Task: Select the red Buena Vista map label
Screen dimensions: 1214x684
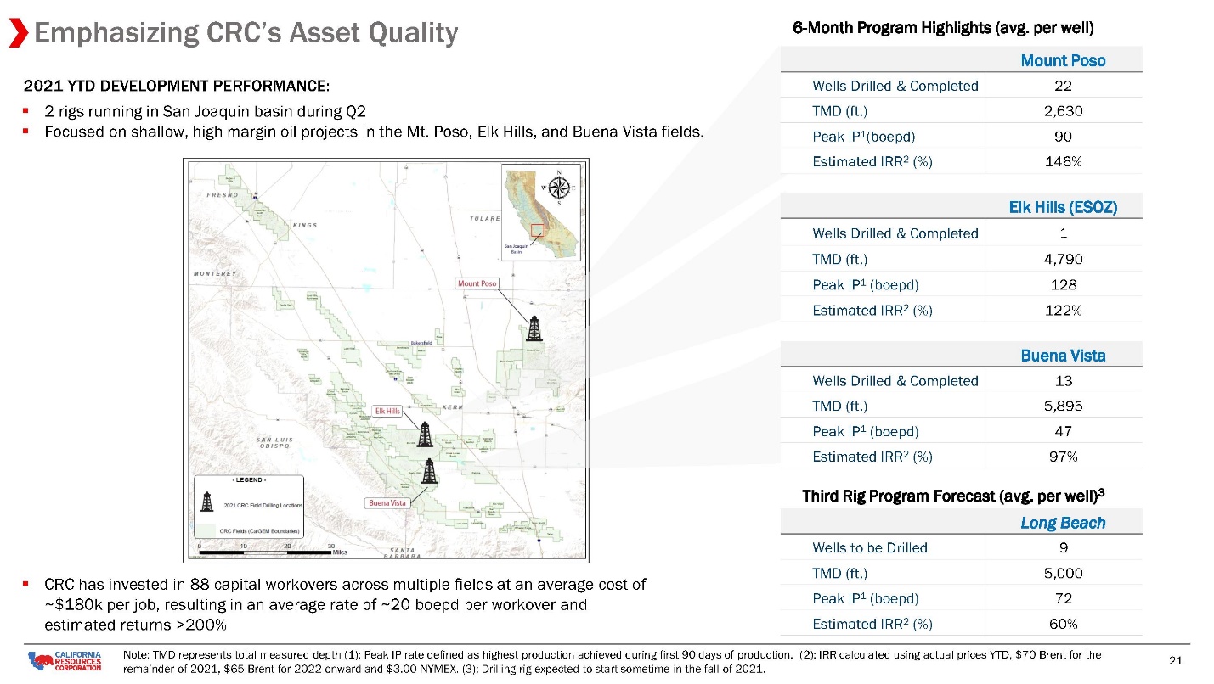Action: tap(387, 502)
